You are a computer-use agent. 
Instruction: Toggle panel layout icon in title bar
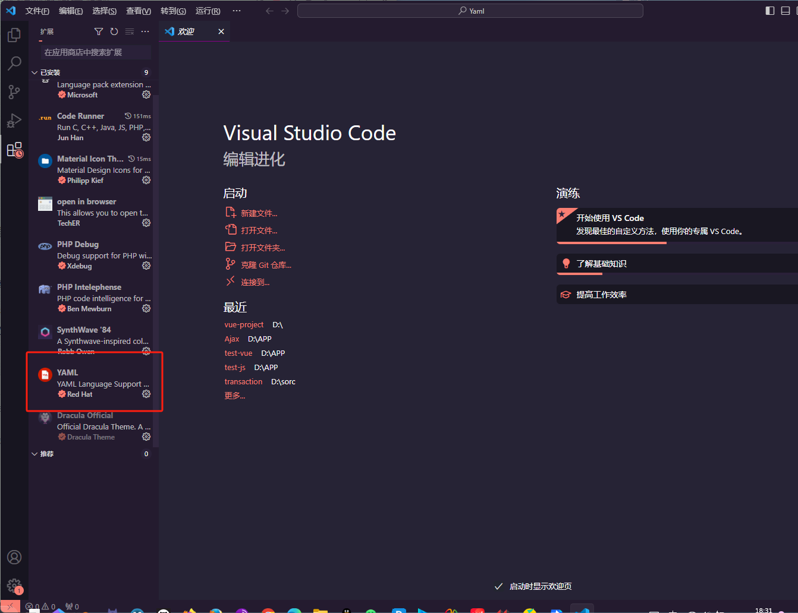786,11
